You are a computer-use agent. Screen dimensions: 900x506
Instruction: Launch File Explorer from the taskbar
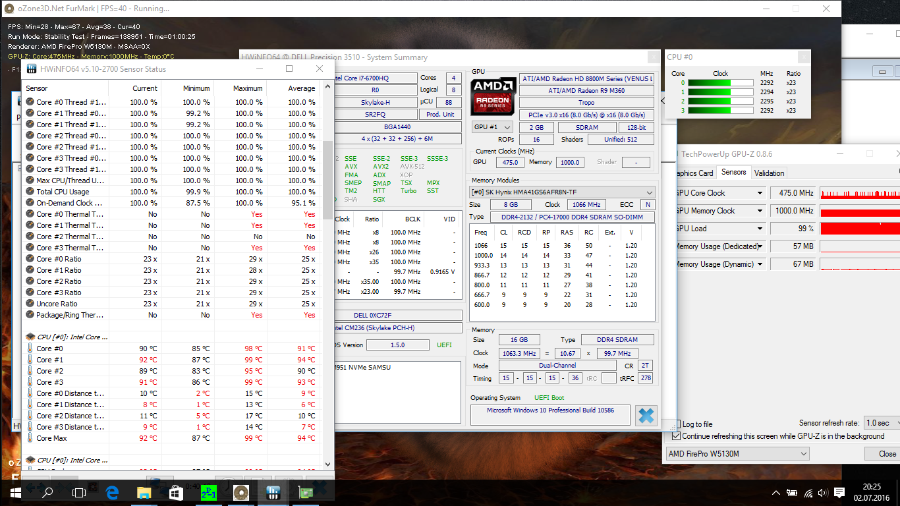tap(144, 492)
